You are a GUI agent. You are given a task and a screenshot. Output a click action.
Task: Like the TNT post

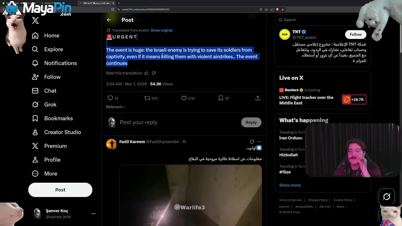184,98
